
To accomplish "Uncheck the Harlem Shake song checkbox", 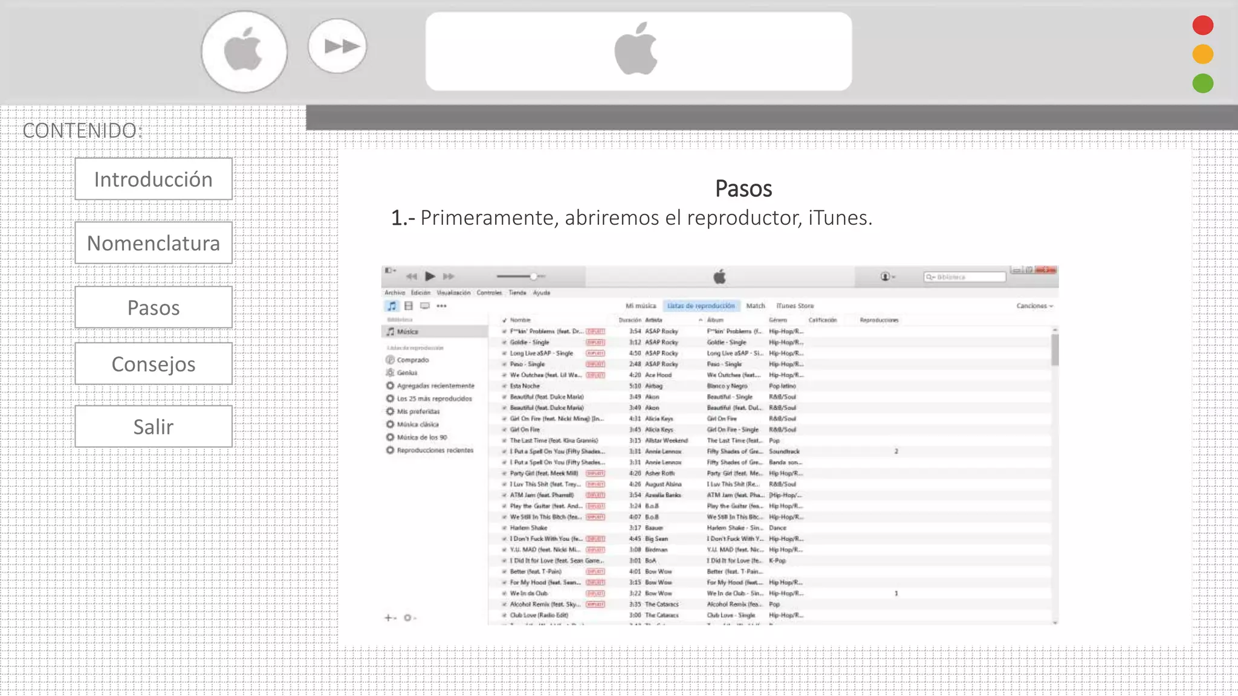I will click(x=504, y=527).
